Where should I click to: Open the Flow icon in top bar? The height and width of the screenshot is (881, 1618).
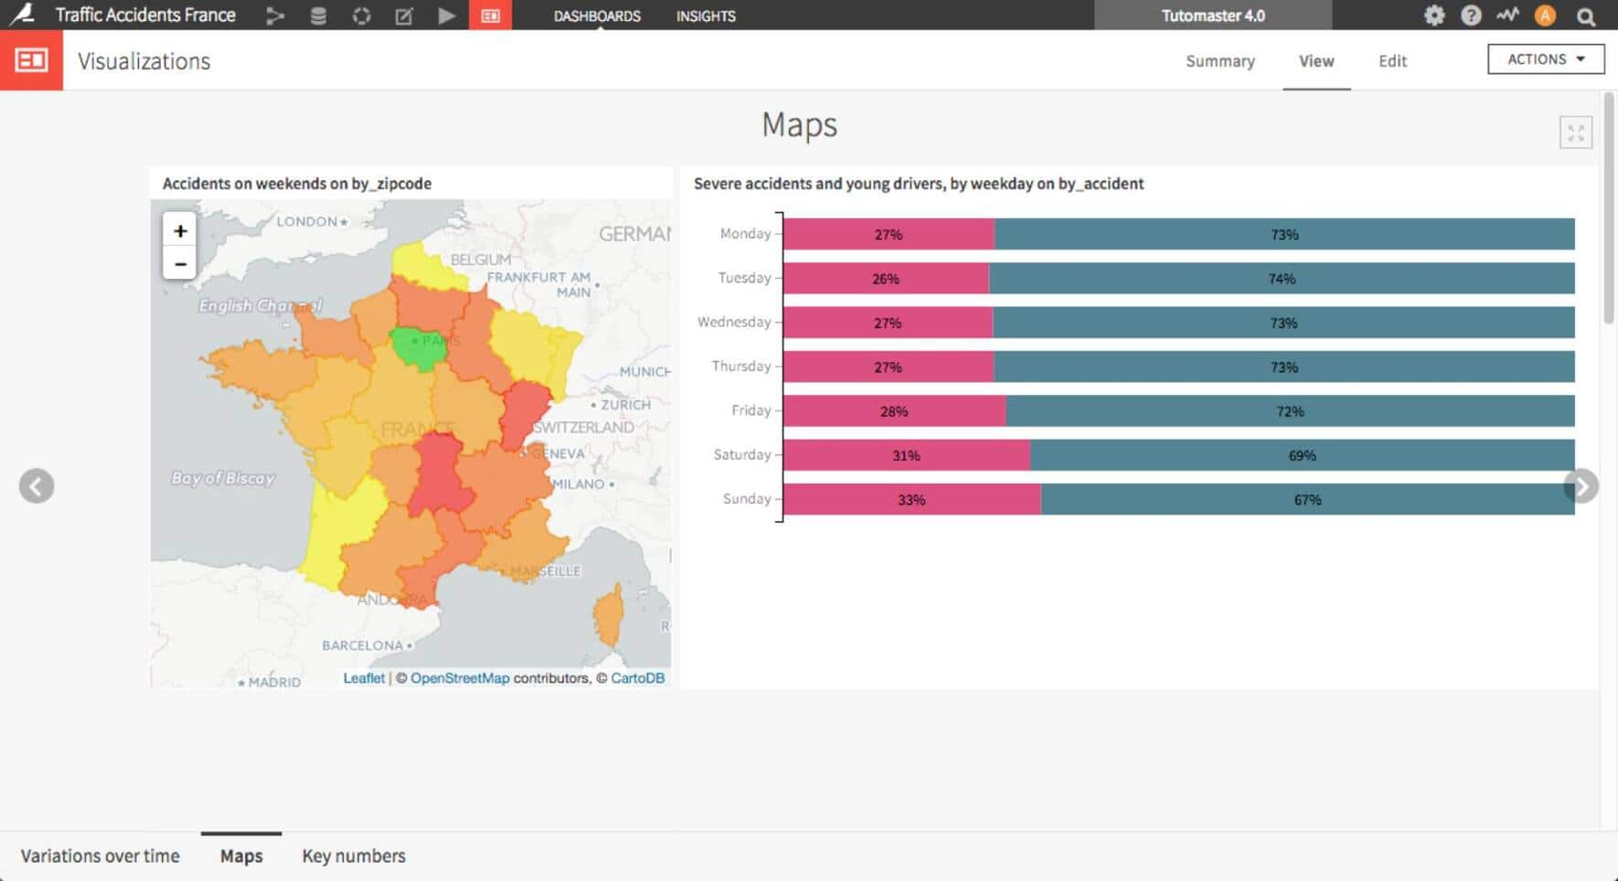point(275,16)
